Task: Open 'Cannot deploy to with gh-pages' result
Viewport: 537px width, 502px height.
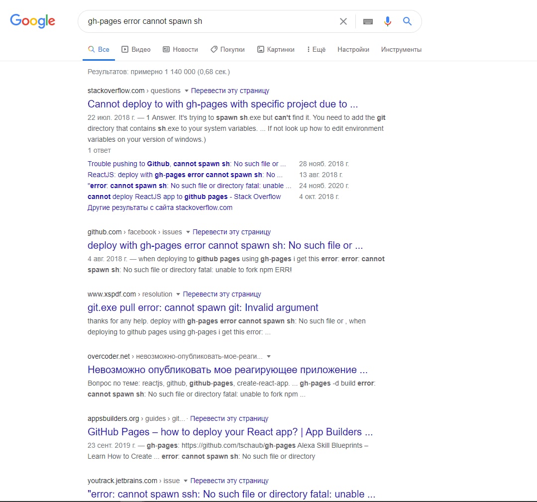Action: (222, 104)
